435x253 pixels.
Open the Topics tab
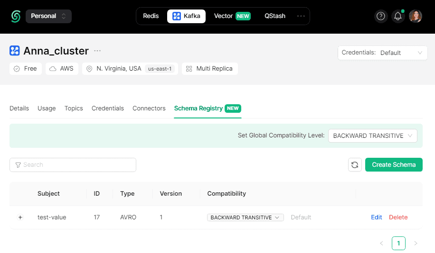click(x=74, y=108)
